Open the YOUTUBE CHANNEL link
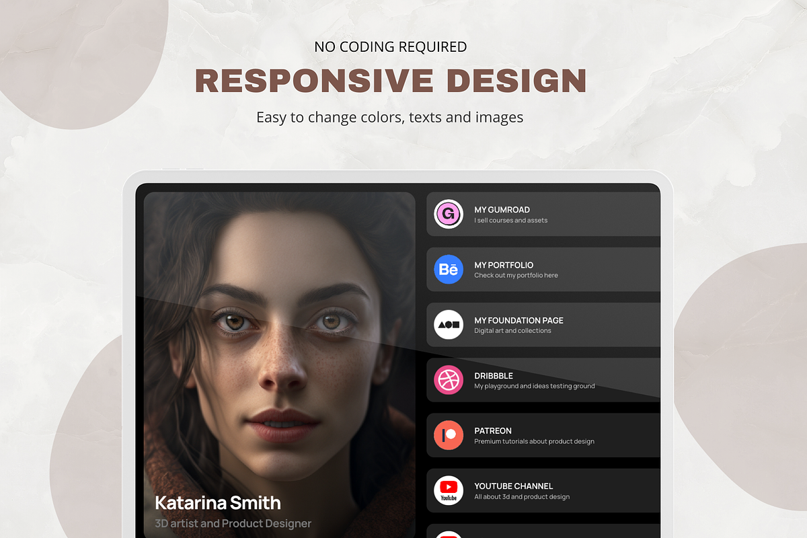 (543, 490)
